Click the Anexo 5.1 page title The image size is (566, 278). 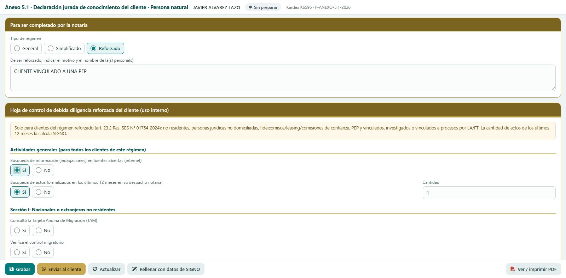[97, 7]
